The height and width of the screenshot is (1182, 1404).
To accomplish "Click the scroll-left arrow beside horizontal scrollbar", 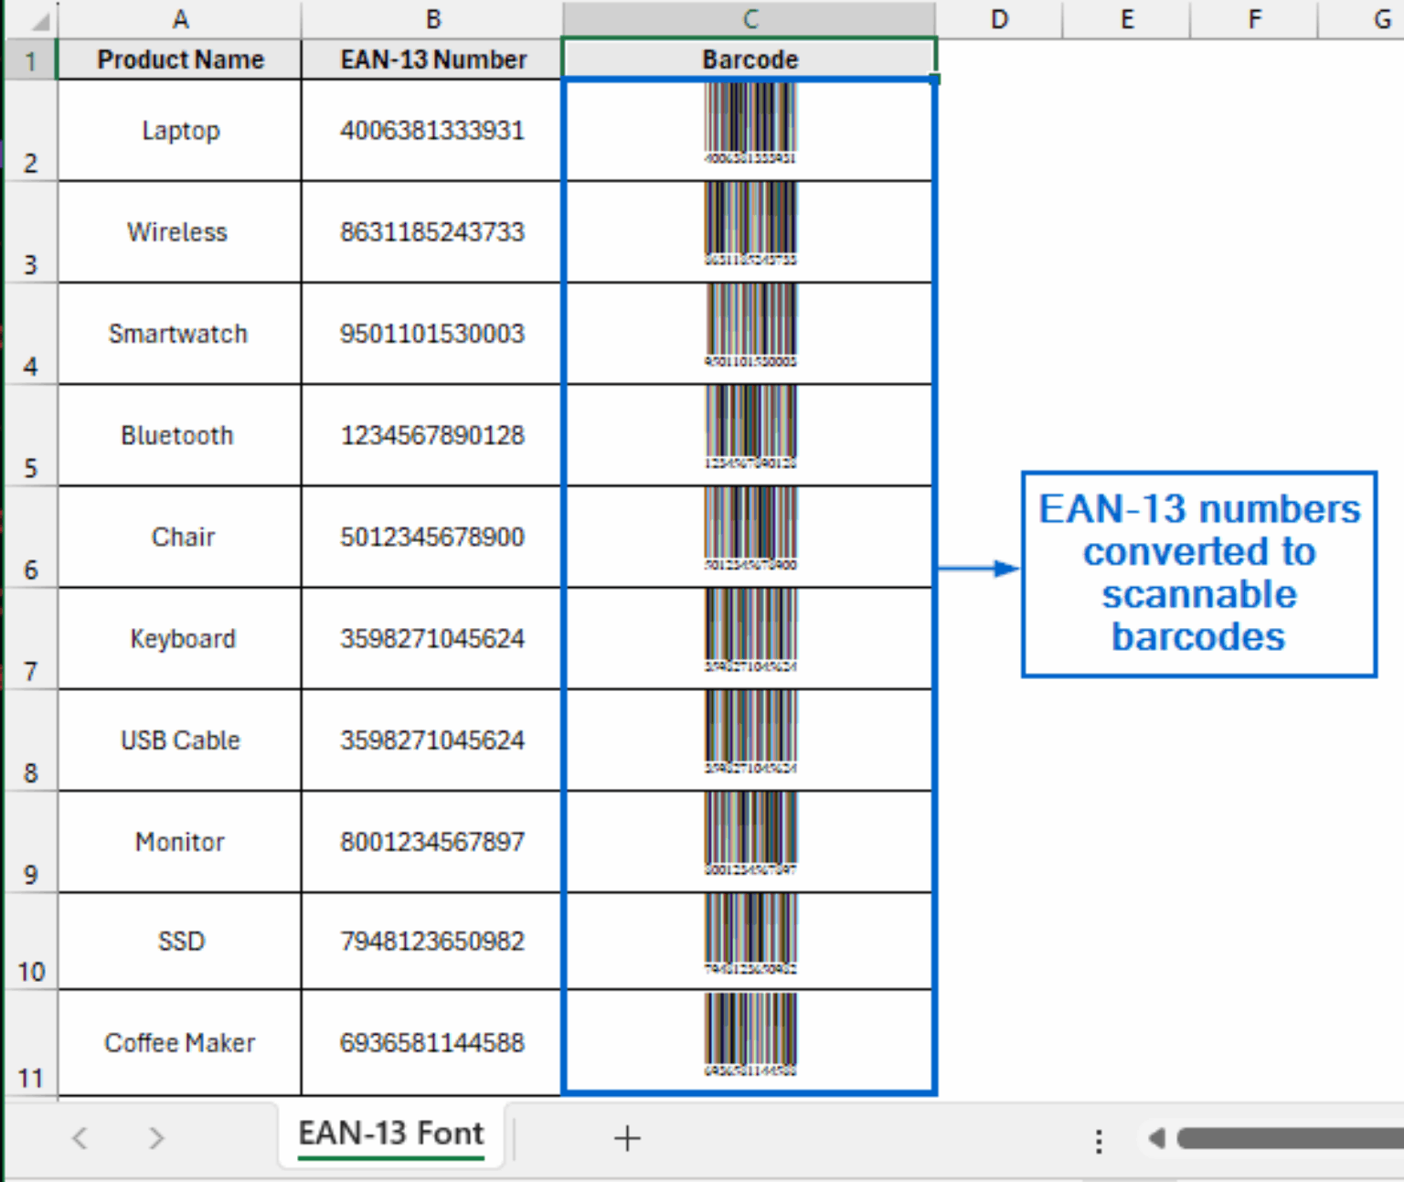I will click(x=1155, y=1138).
